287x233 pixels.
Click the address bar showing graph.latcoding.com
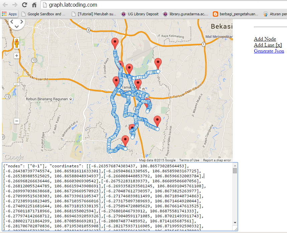coord(164,5)
